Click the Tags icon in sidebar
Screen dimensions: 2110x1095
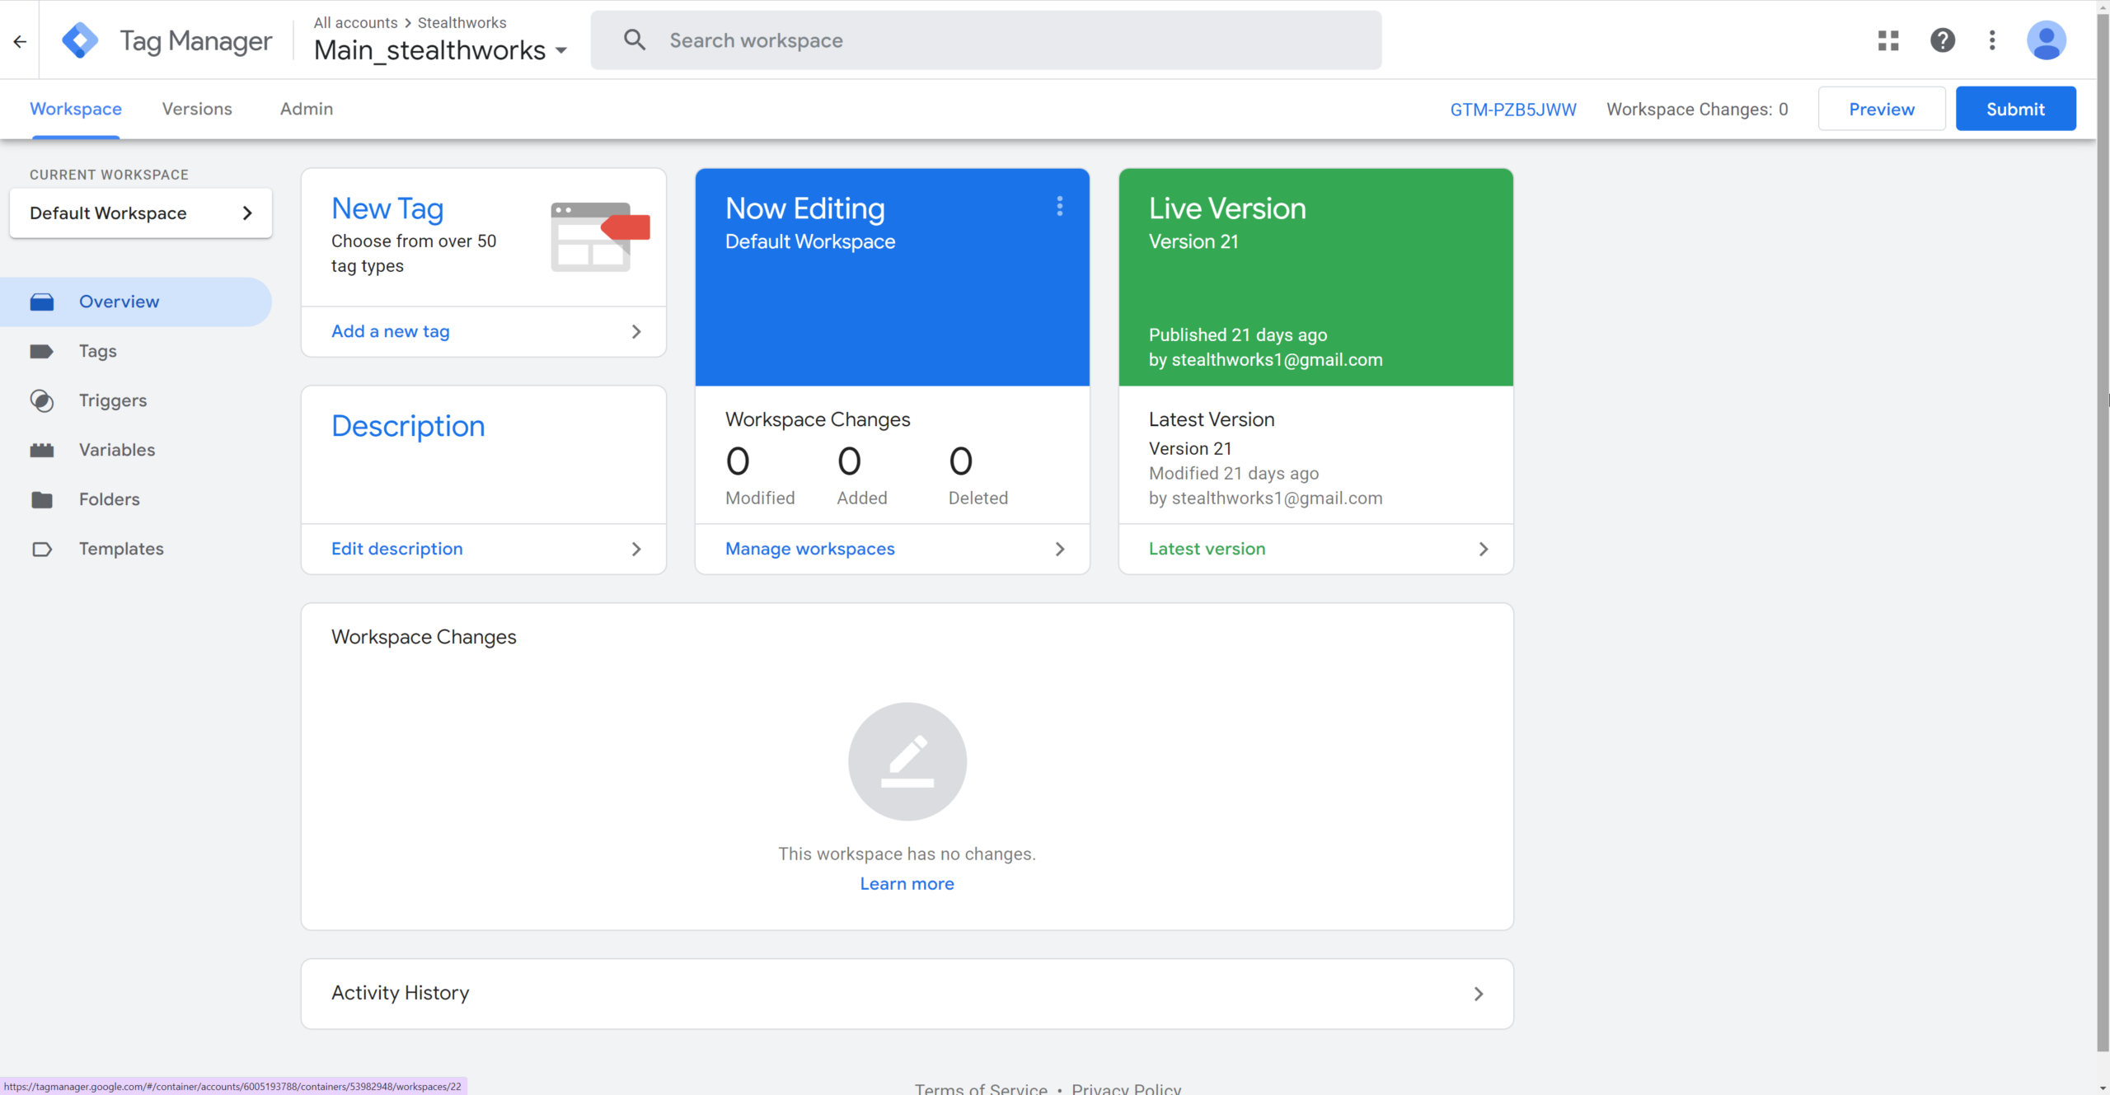[40, 350]
